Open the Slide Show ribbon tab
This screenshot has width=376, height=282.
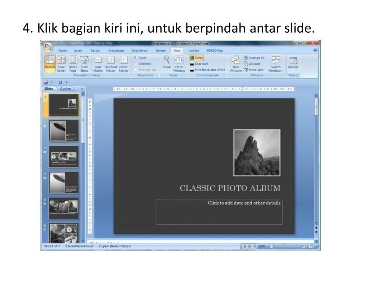pos(140,51)
